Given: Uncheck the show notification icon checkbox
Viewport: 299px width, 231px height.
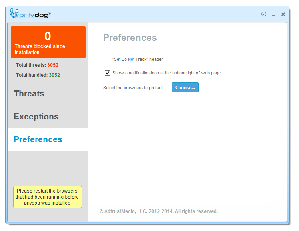Looking at the screenshot, I should tap(107, 73).
